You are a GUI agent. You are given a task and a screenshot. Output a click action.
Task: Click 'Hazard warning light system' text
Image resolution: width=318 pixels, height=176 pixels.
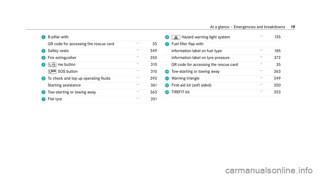click(x=206, y=37)
